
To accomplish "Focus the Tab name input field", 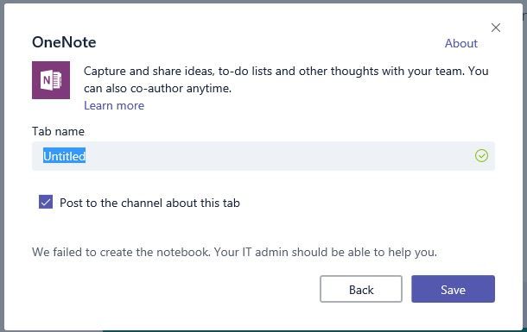I will click(263, 156).
